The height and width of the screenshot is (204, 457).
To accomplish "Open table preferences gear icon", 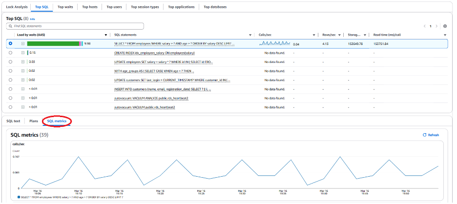I will 445,26.
